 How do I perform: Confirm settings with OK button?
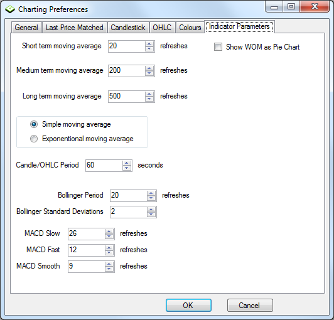188,305
